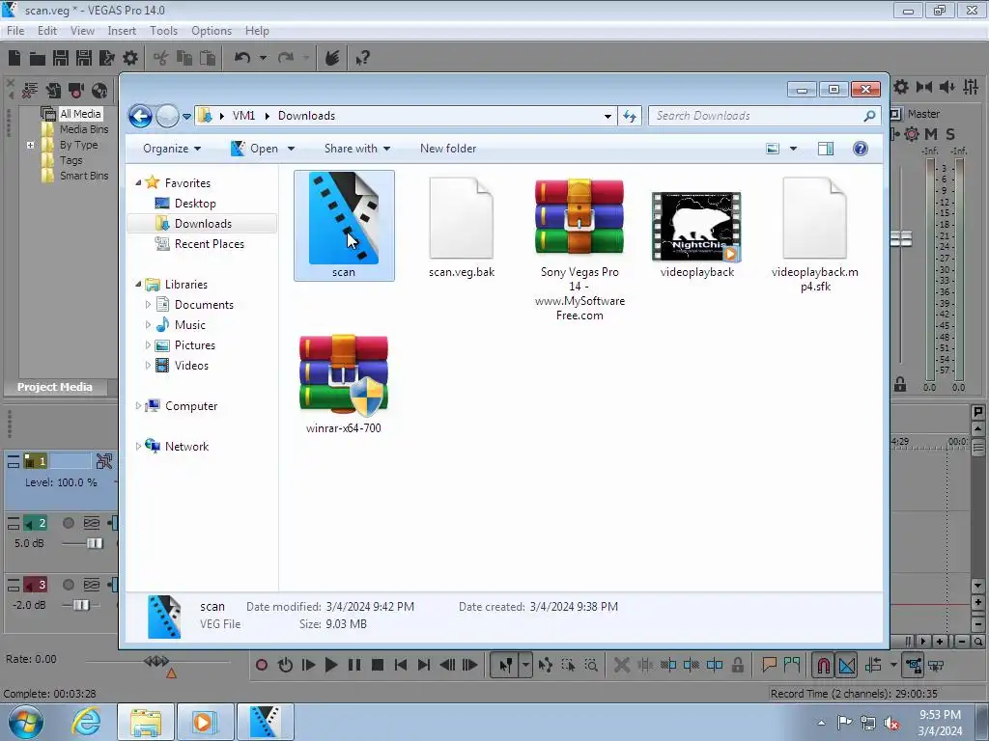Click Remove unused media icon in Project Media
Viewport: 989px width, 741px height.
tap(30, 91)
